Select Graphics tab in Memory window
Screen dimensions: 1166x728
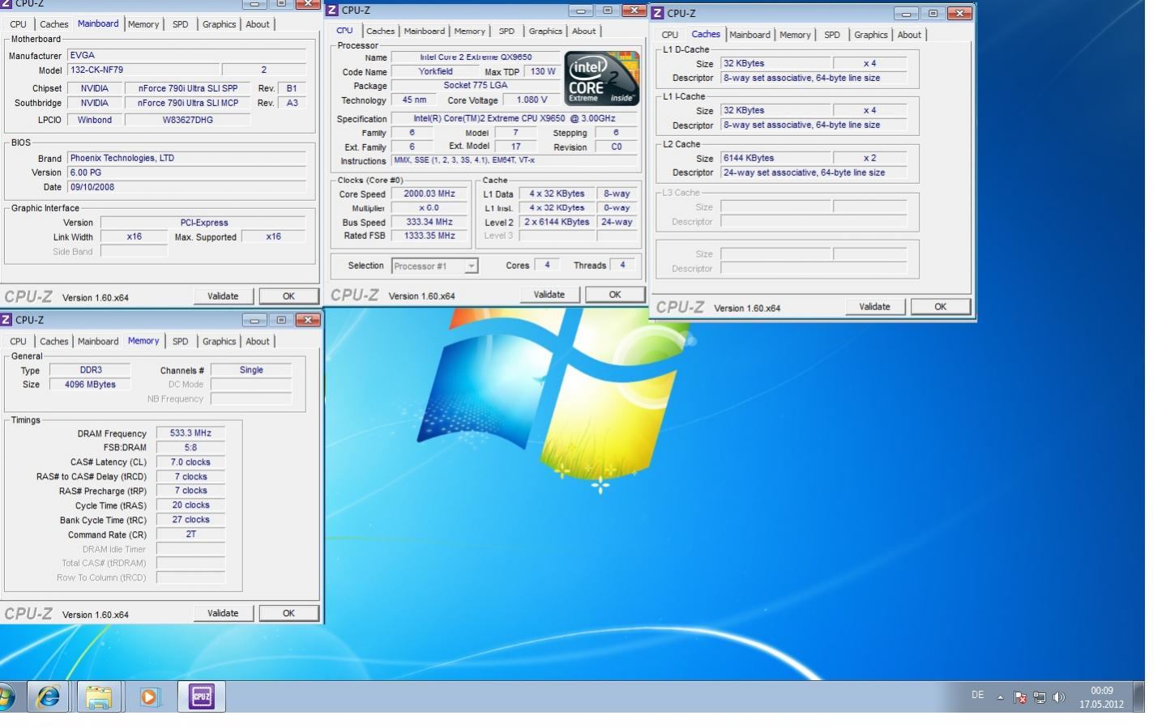coord(220,342)
